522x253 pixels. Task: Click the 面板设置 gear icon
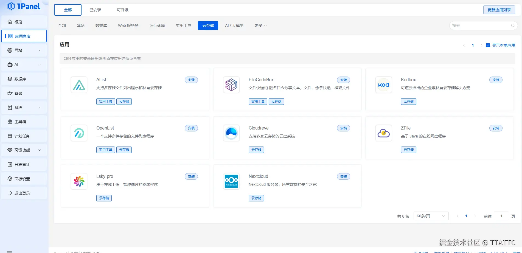click(x=10, y=179)
